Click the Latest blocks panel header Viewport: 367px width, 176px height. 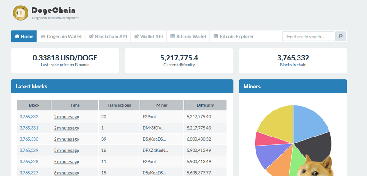pos(122,87)
